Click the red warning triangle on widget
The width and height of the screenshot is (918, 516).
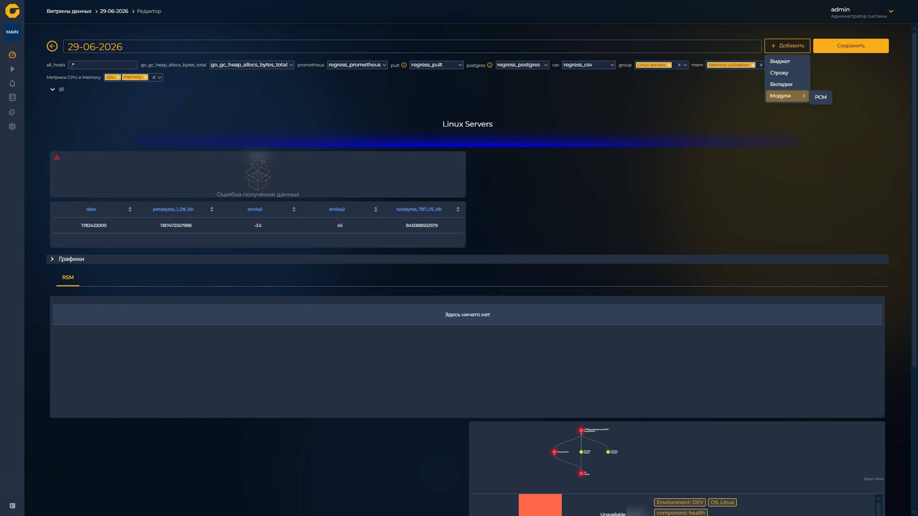[57, 157]
